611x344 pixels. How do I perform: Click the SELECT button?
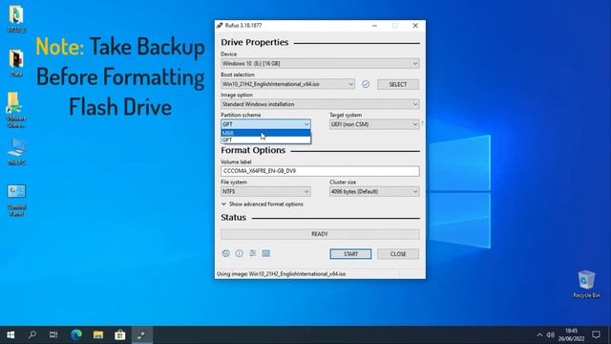tap(398, 84)
